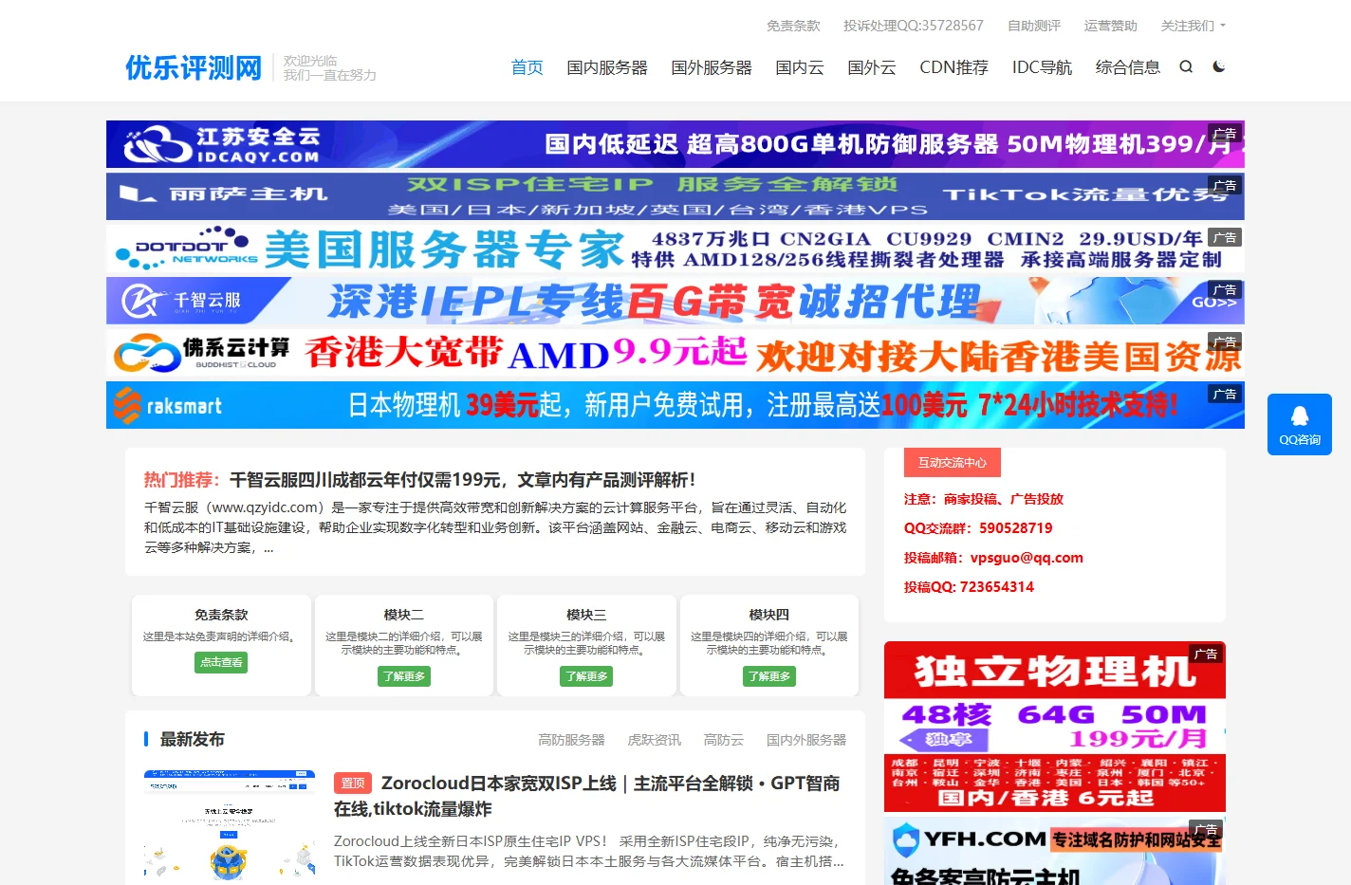Screen dimensions: 1351x885
Task: Open 国内云 navigation item
Action: coord(800,67)
